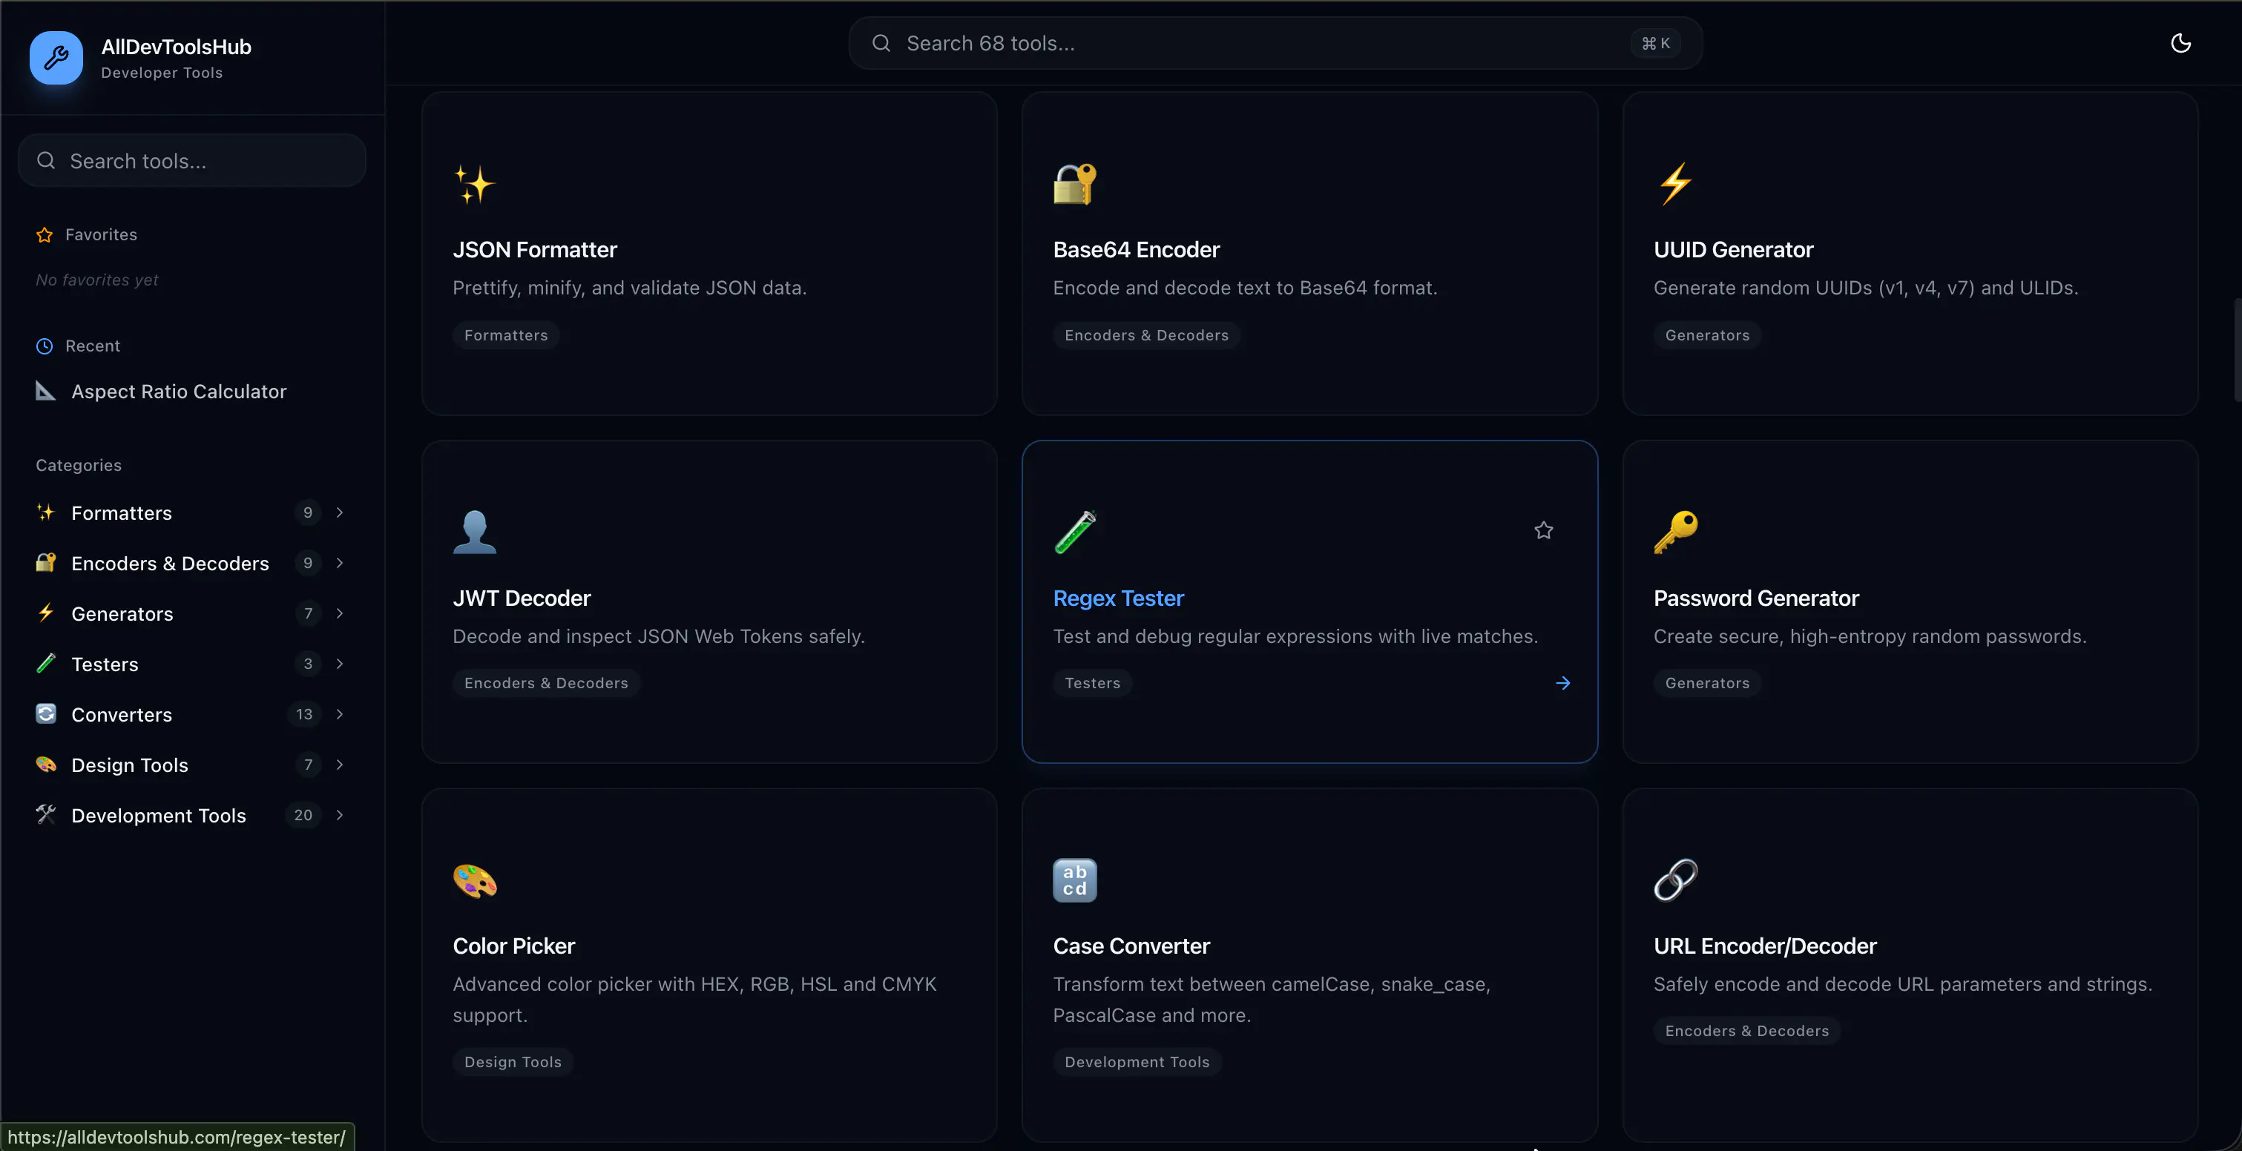Click the Base64 Encoder padlock icon
Viewport: 2242px width, 1151px height.
tap(1074, 185)
